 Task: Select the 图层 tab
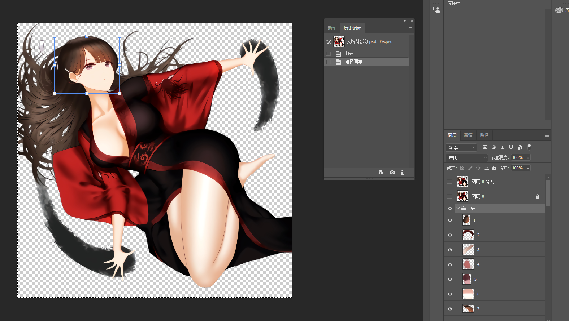coord(452,135)
